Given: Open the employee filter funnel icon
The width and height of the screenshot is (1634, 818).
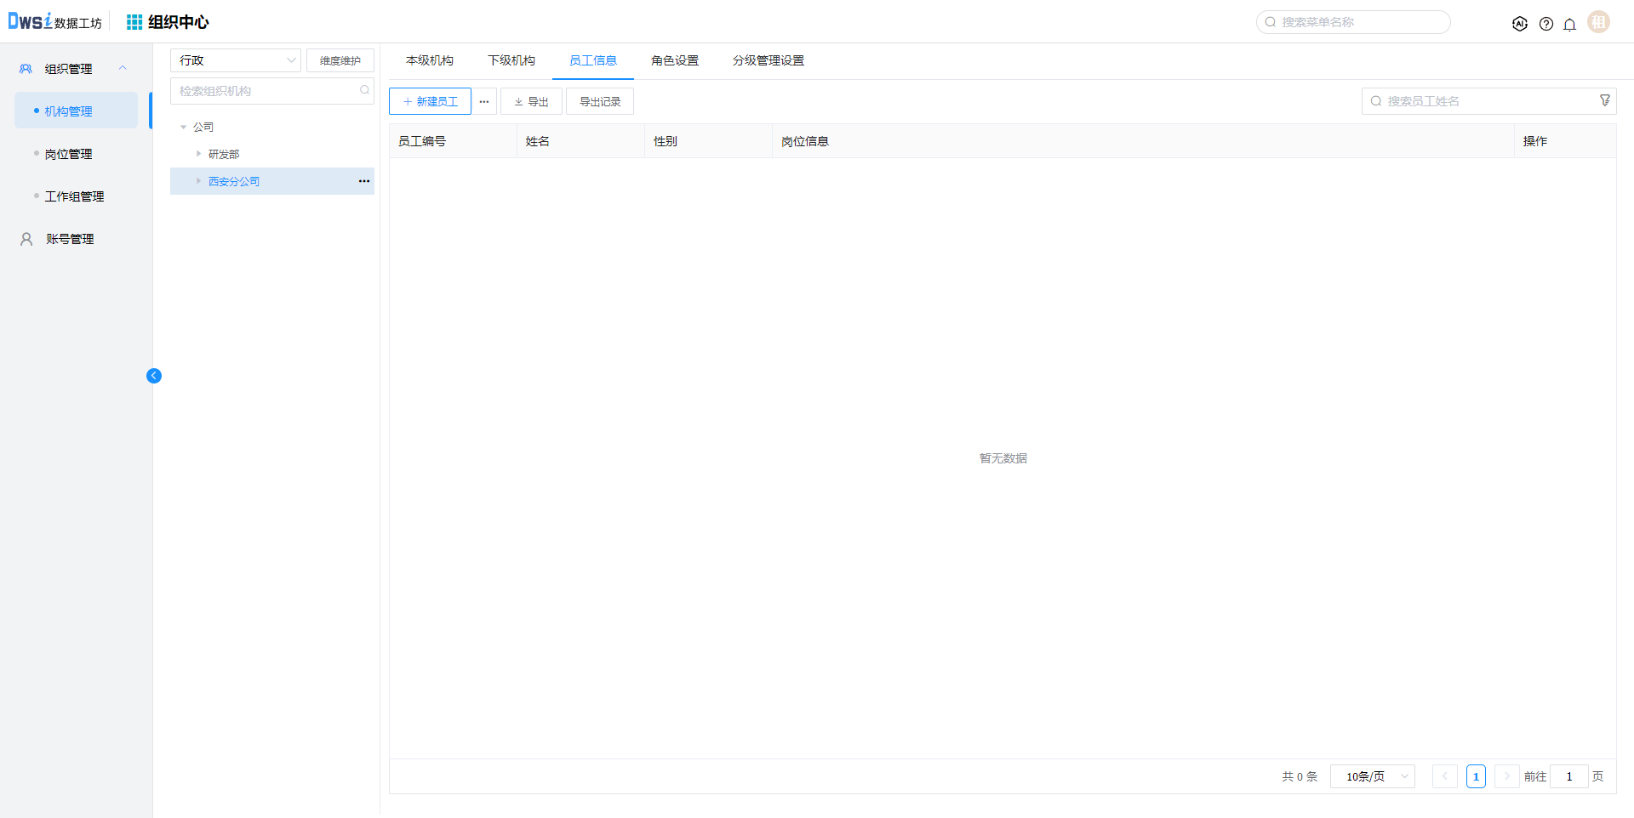Looking at the screenshot, I should tap(1604, 101).
